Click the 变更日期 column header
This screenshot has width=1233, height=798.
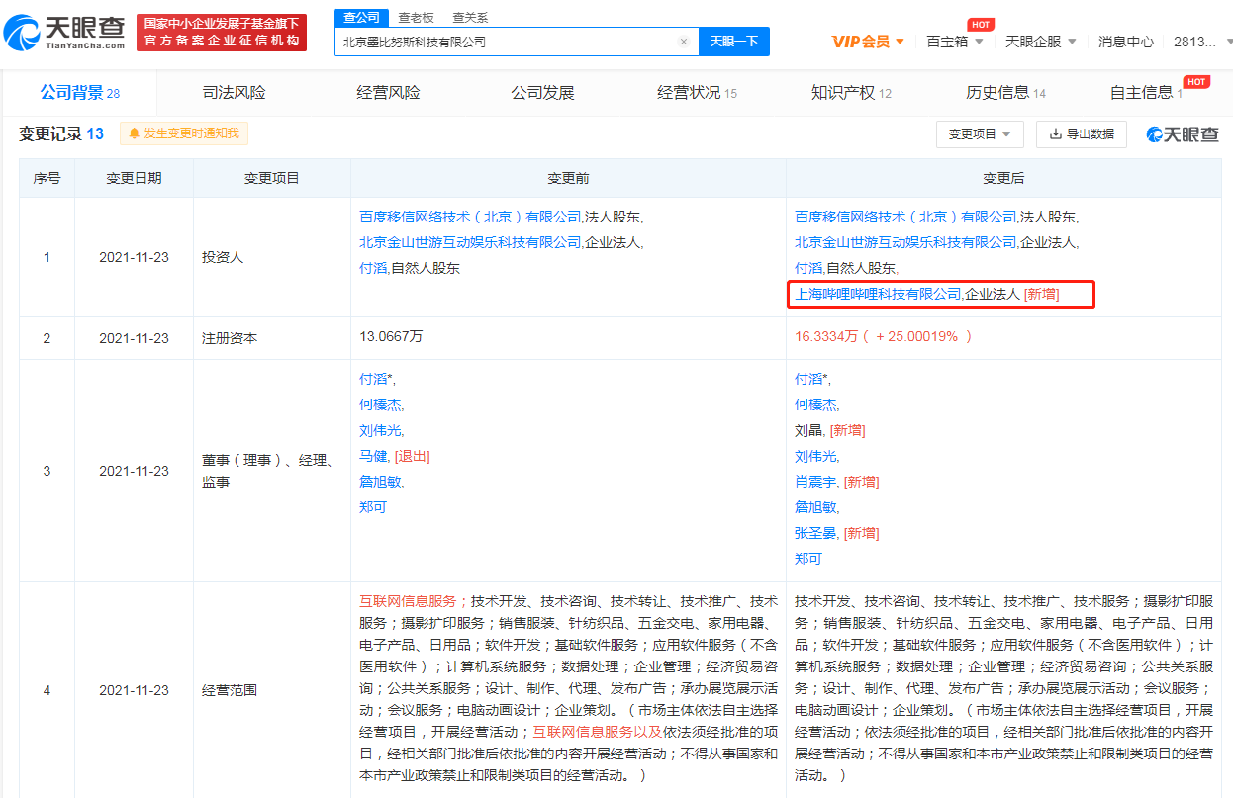coord(134,178)
